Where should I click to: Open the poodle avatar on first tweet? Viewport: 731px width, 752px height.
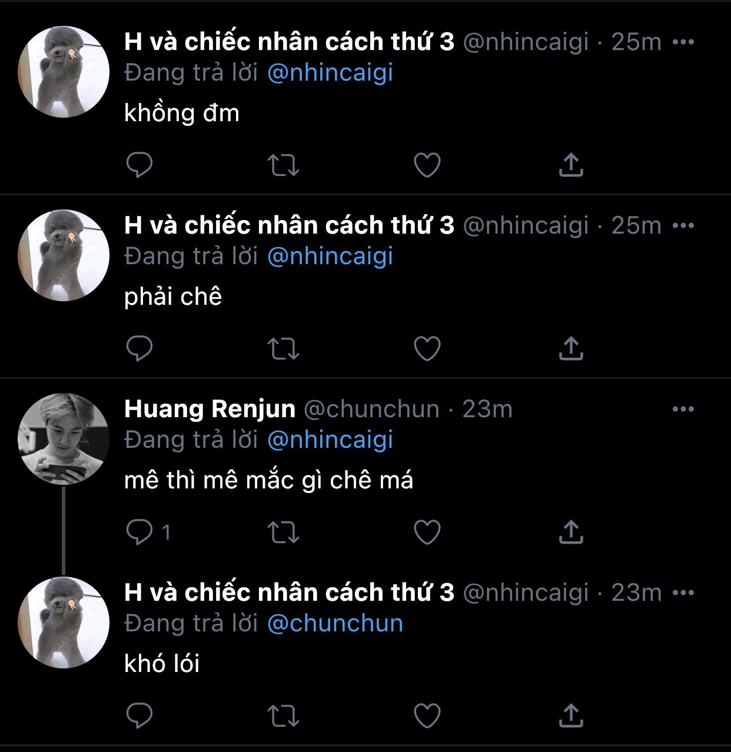tap(64, 72)
